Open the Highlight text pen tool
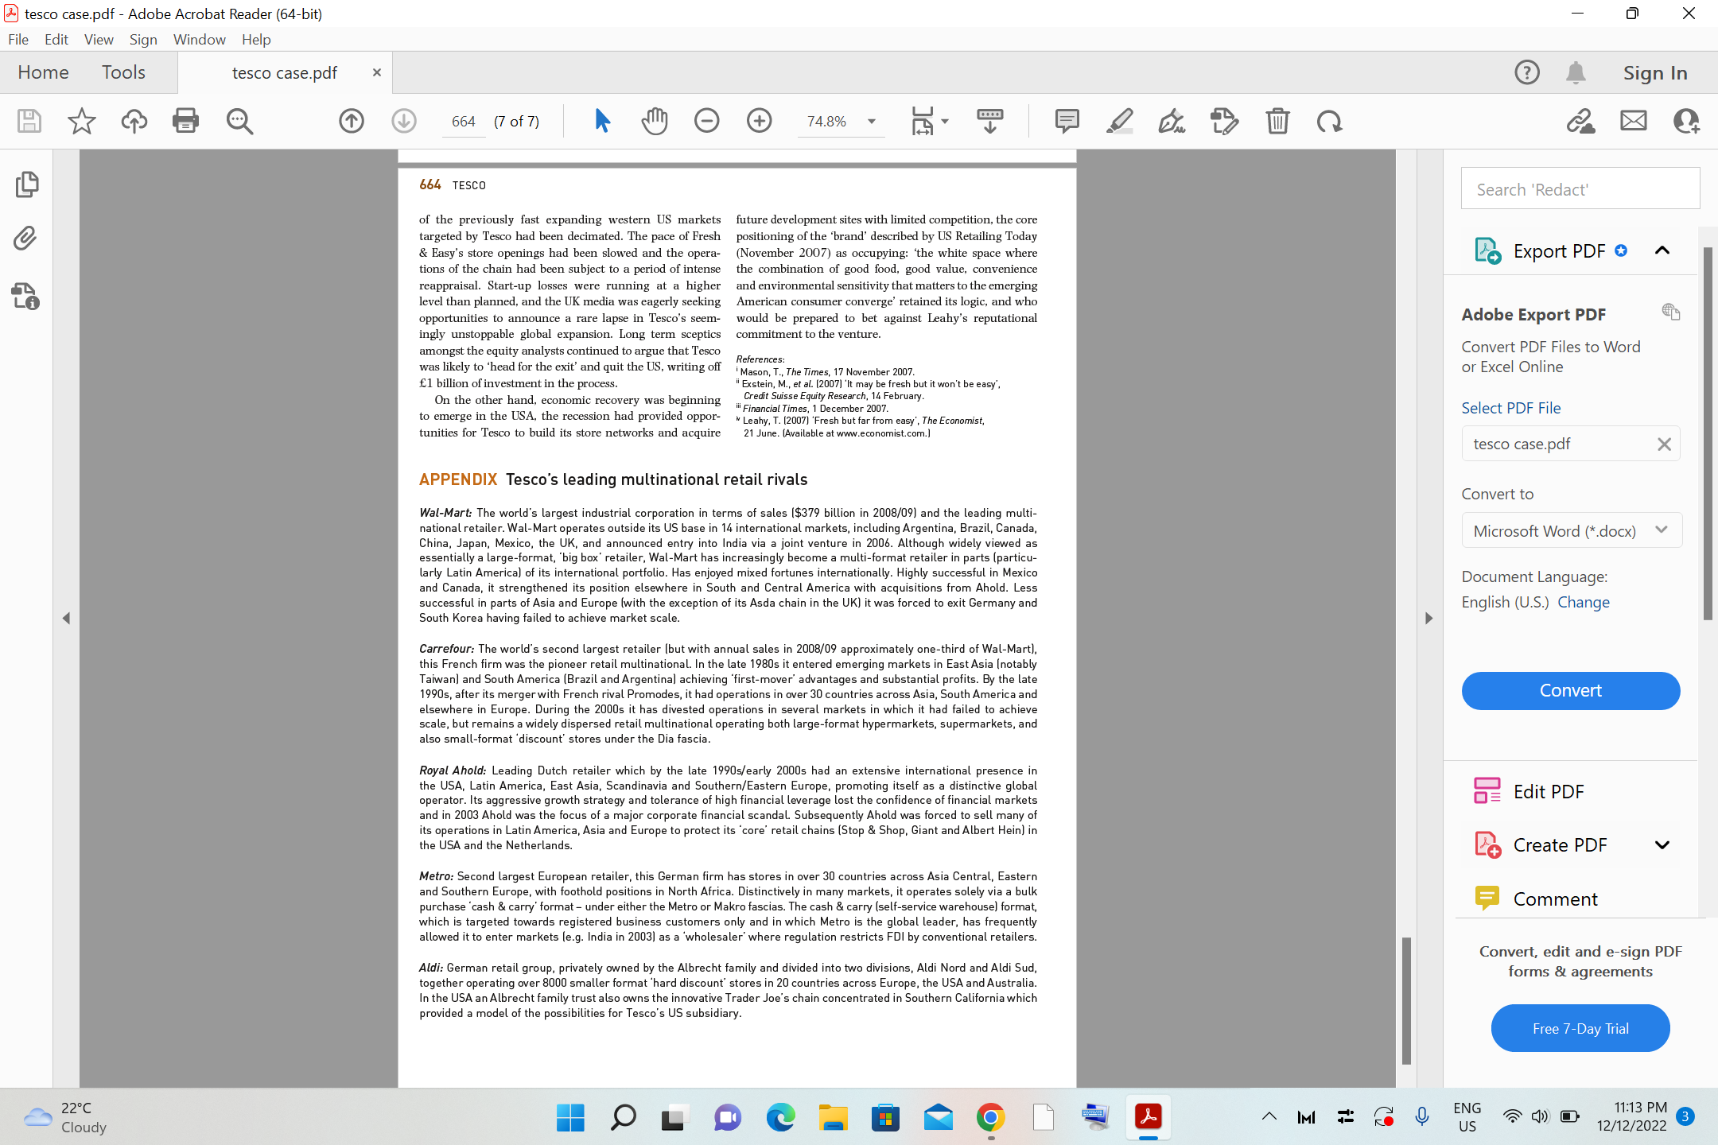 [x=1119, y=121]
